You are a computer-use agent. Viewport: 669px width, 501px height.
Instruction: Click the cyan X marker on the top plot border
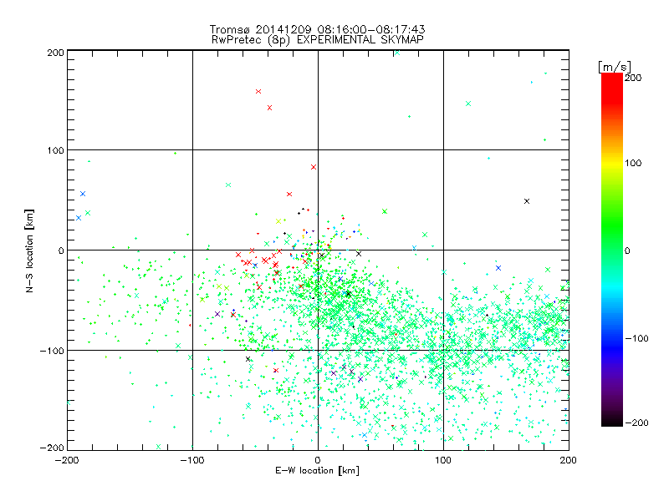pyautogui.click(x=397, y=53)
